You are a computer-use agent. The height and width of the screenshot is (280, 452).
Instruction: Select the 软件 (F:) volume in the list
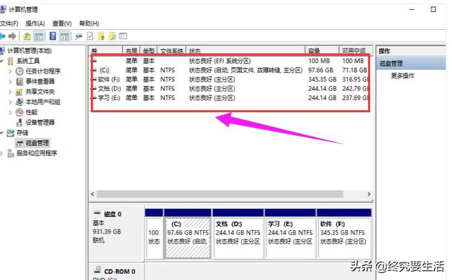pyautogui.click(x=109, y=80)
